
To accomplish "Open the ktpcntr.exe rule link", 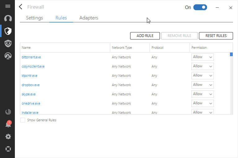I will pos(29,76).
